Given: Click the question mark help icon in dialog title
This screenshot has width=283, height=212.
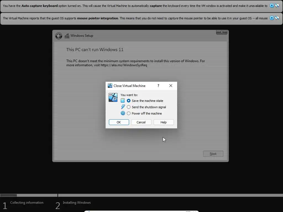Looking at the screenshot, I should (158, 86).
